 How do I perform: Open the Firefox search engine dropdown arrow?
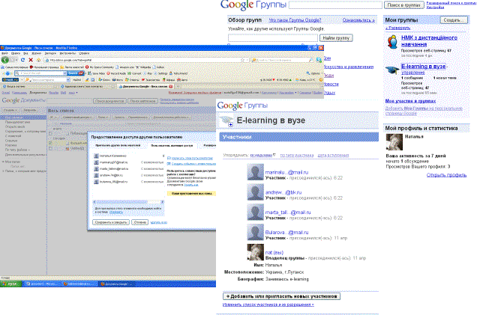coord(255,60)
